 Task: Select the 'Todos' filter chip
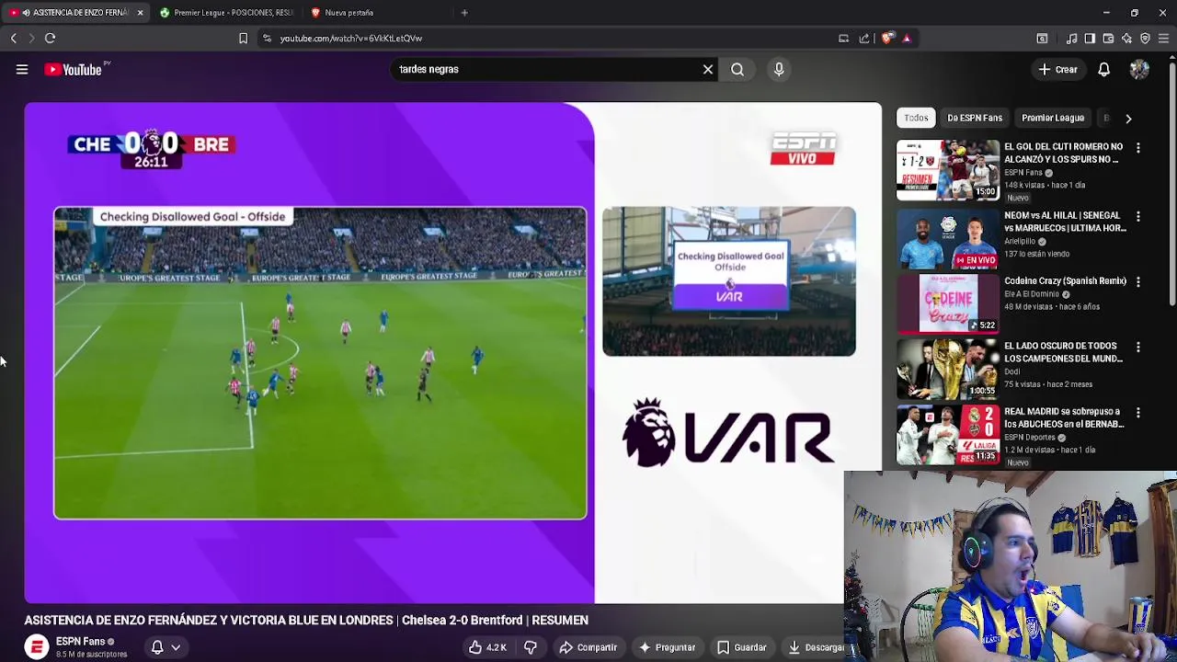pyautogui.click(x=916, y=118)
